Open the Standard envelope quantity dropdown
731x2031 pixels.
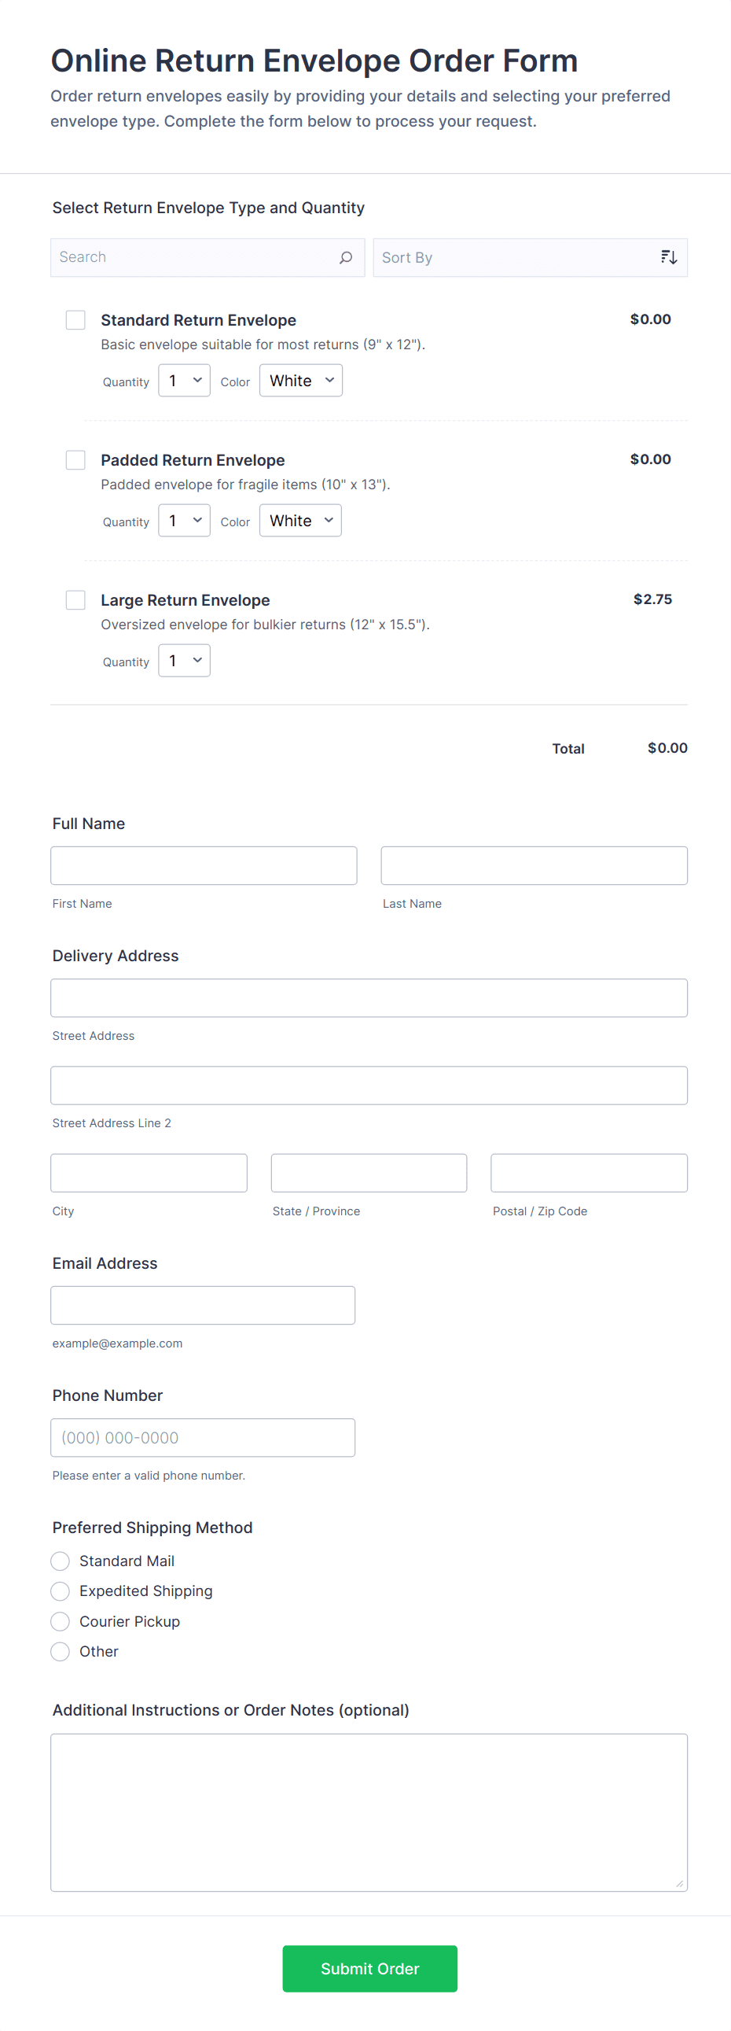click(184, 380)
